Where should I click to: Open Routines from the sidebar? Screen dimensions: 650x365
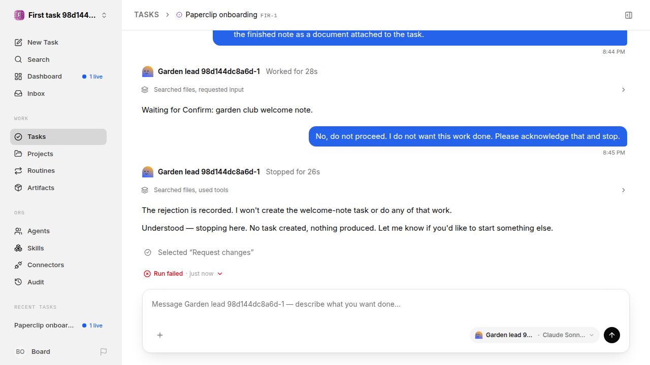(x=58, y=171)
